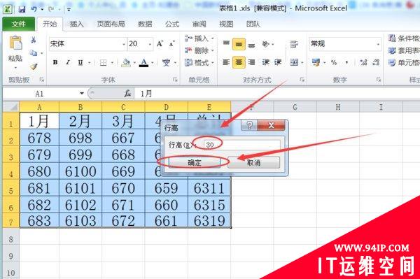
Task: Toggle middle vertical alignment button
Action: (239, 44)
